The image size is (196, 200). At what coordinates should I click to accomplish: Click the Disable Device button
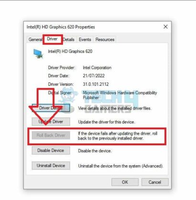pyautogui.click(x=51, y=150)
